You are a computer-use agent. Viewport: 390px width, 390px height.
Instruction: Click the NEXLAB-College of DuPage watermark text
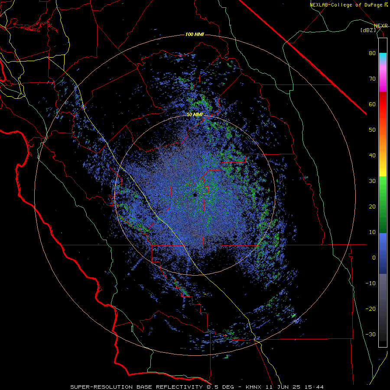point(349,5)
